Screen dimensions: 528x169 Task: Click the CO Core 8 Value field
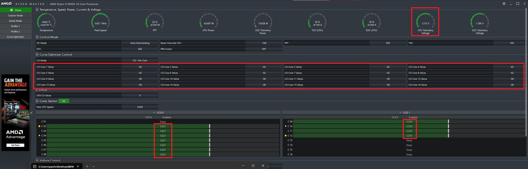point(511,73)
